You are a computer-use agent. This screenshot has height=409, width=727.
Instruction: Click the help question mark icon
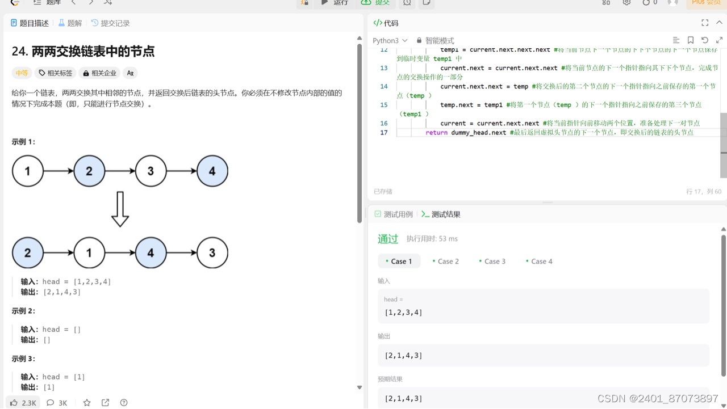click(x=124, y=403)
